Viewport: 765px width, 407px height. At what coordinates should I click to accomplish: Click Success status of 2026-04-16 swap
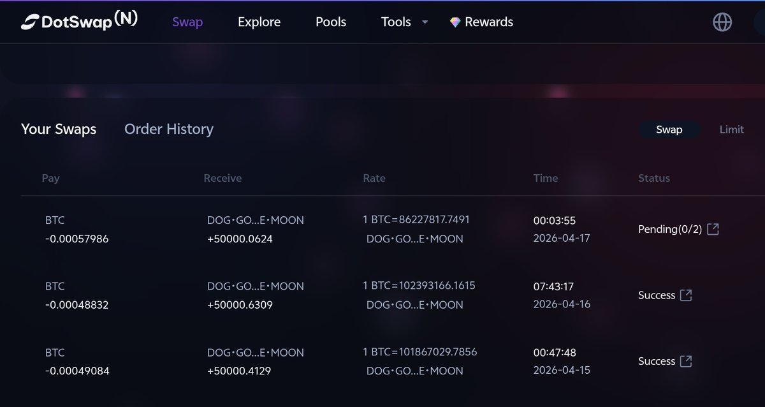[x=657, y=295]
